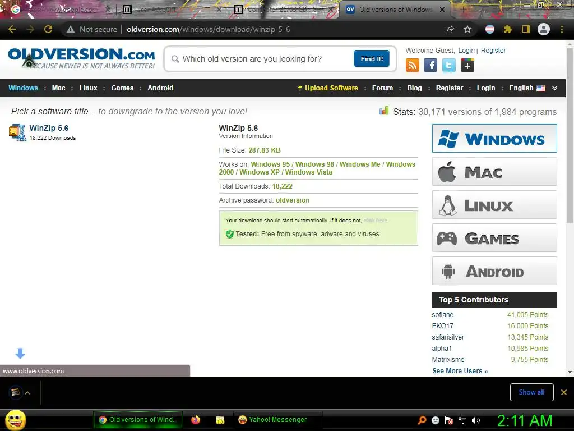This screenshot has width=574, height=431.
Task: Go back to the previous page
Action: [12, 29]
